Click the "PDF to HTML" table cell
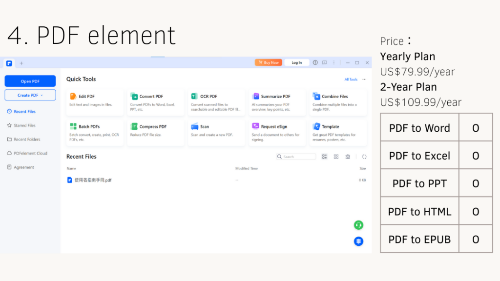Viewport: 500px width, 281px height. pos(419,212)
